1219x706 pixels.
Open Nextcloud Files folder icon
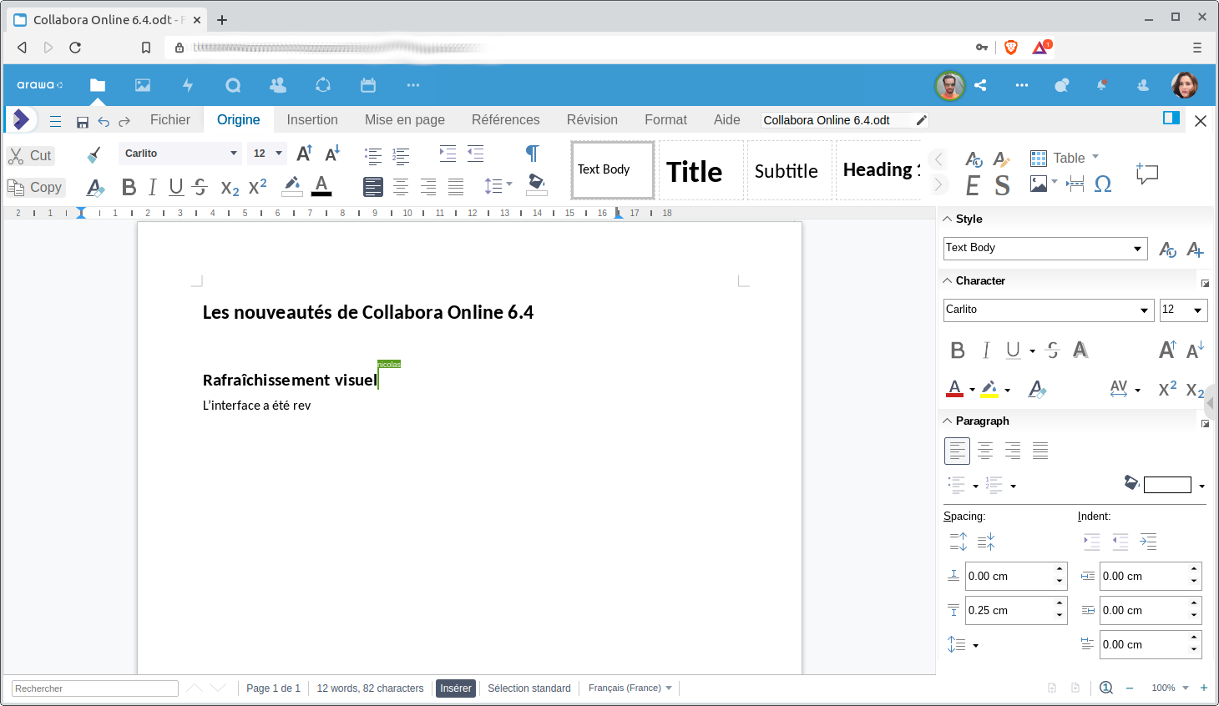98,85
